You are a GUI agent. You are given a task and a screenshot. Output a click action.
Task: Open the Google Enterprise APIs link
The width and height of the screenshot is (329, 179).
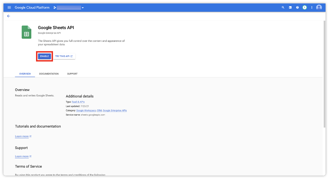pyautogui.click(x=115, y=111)
